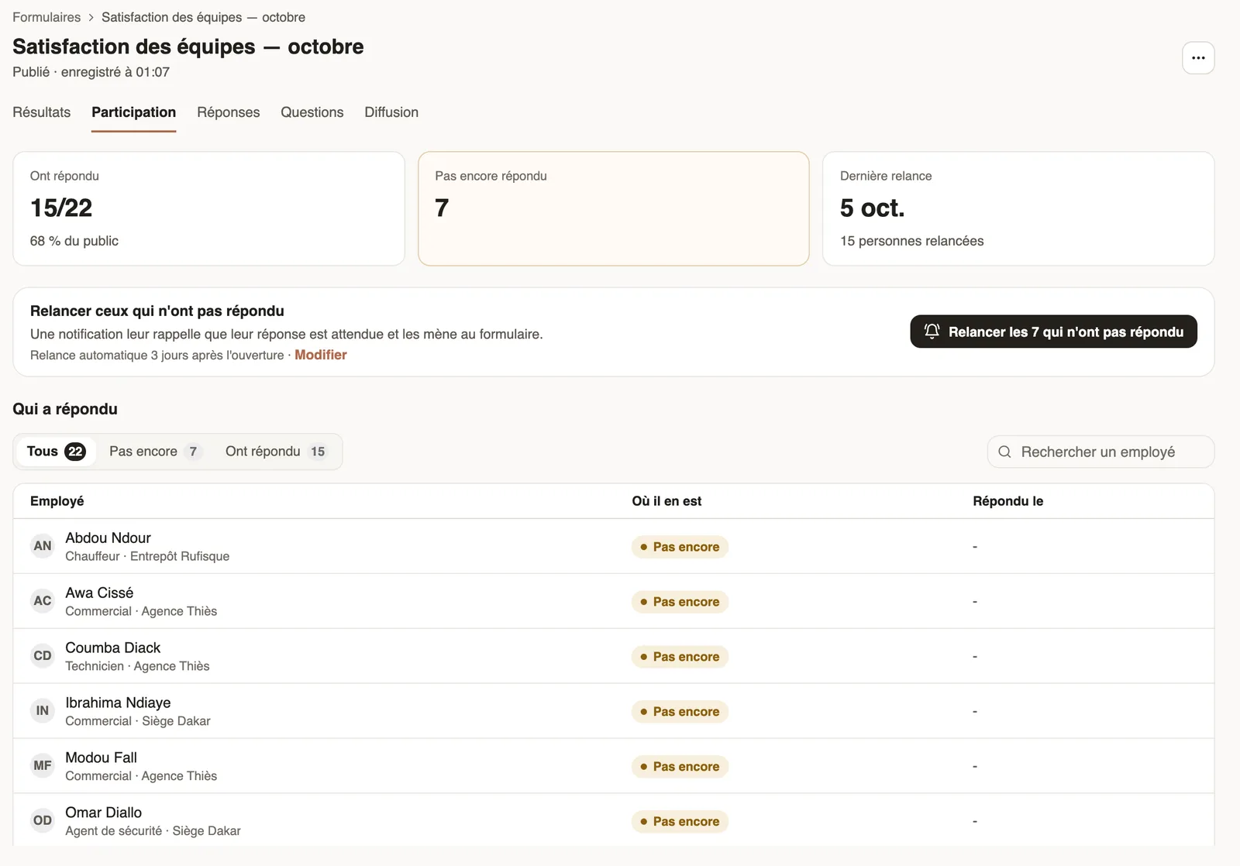Select the Dernière relance 5 oct. card
The width and height of the screenshot is (1240, 866).
1018,208
